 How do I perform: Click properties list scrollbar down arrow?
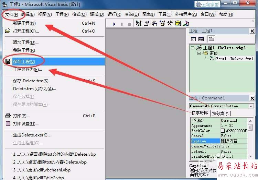click(x=250, y=156)
